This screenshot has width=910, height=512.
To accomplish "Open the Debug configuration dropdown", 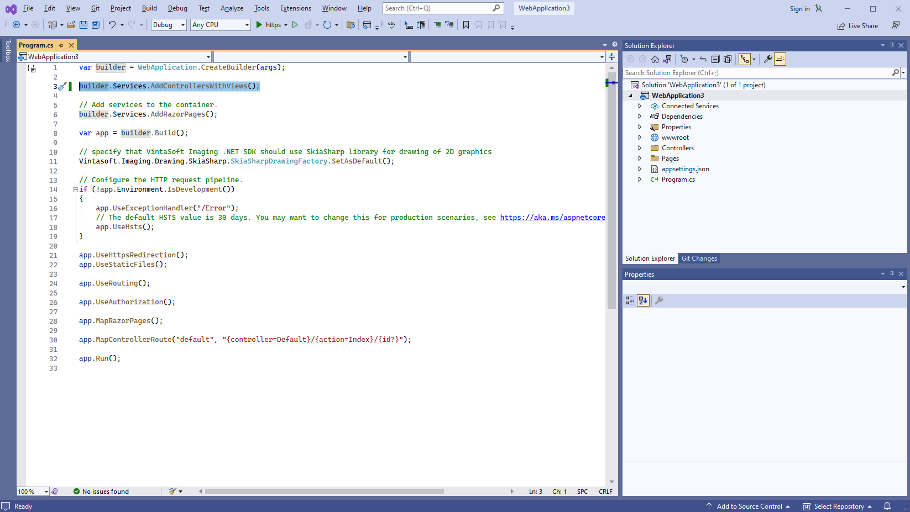I will (x=169, y=25).
